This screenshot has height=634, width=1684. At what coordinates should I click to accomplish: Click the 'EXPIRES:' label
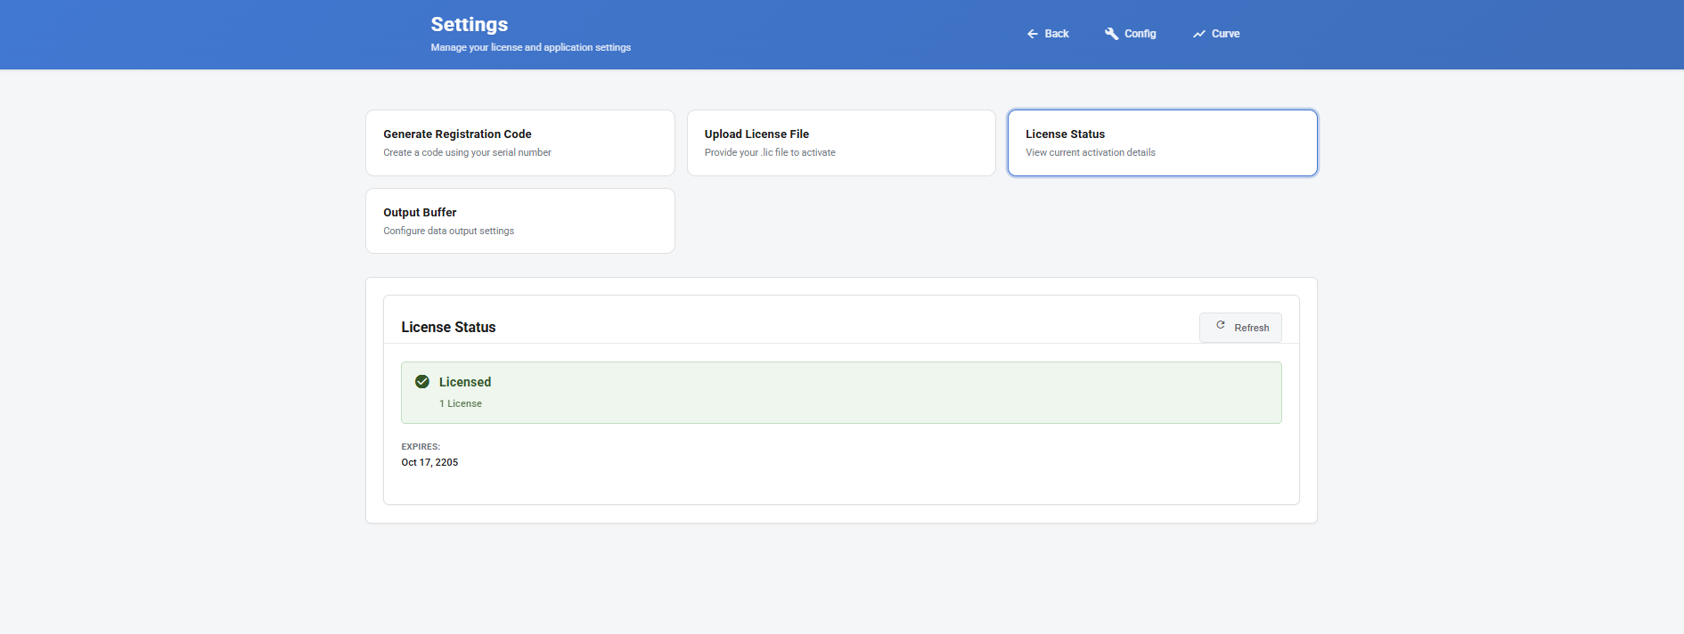[x=421, y=447]
